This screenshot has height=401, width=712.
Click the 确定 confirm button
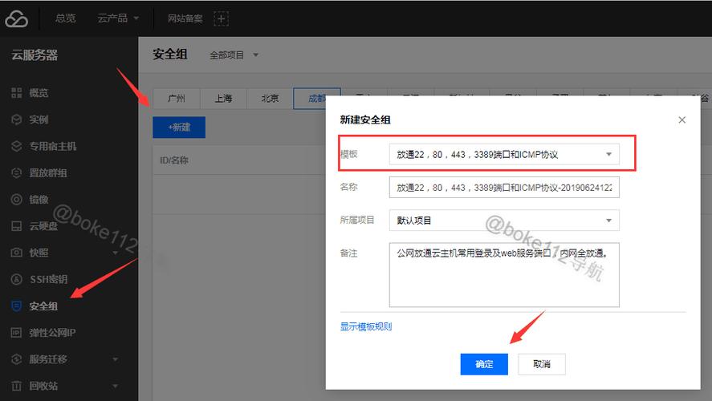coord(484,364)
